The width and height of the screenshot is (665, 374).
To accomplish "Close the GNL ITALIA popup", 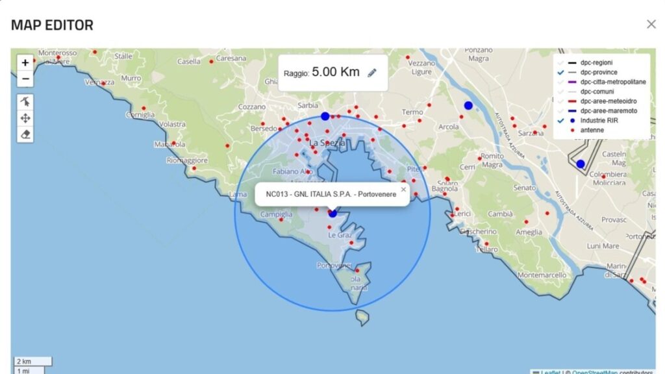I will [x=403, y=190].
